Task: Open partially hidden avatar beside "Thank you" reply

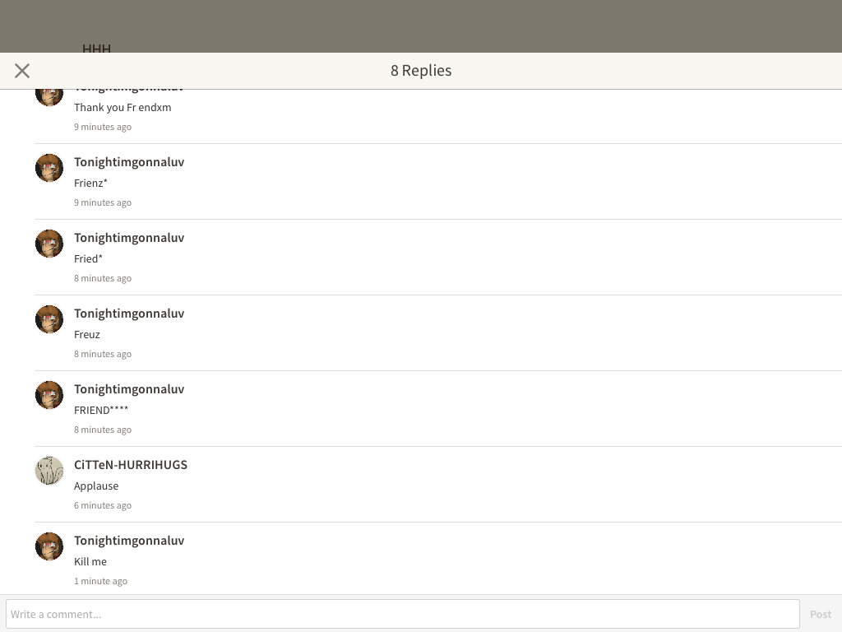Action: click(49, 98)
